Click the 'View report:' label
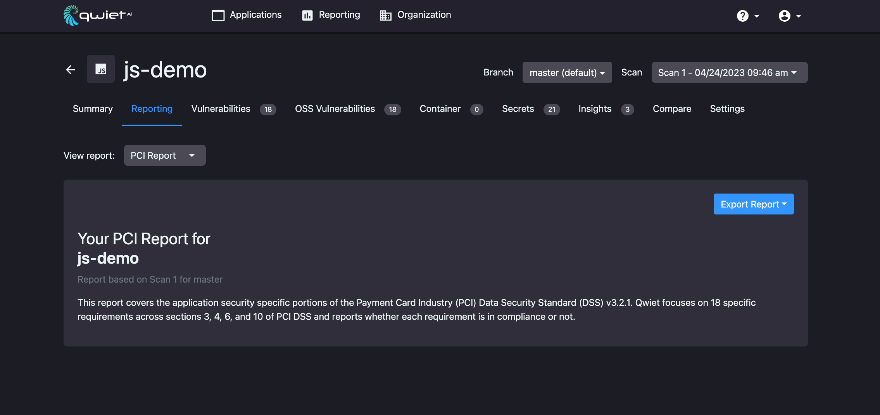The image size is (880, 415). pos(89,156)
